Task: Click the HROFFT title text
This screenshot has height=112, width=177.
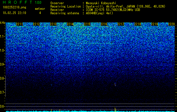Action: pos(17,2)
